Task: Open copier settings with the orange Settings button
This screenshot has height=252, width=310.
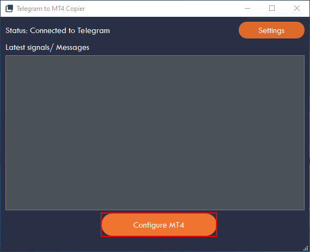Action: 271,30
